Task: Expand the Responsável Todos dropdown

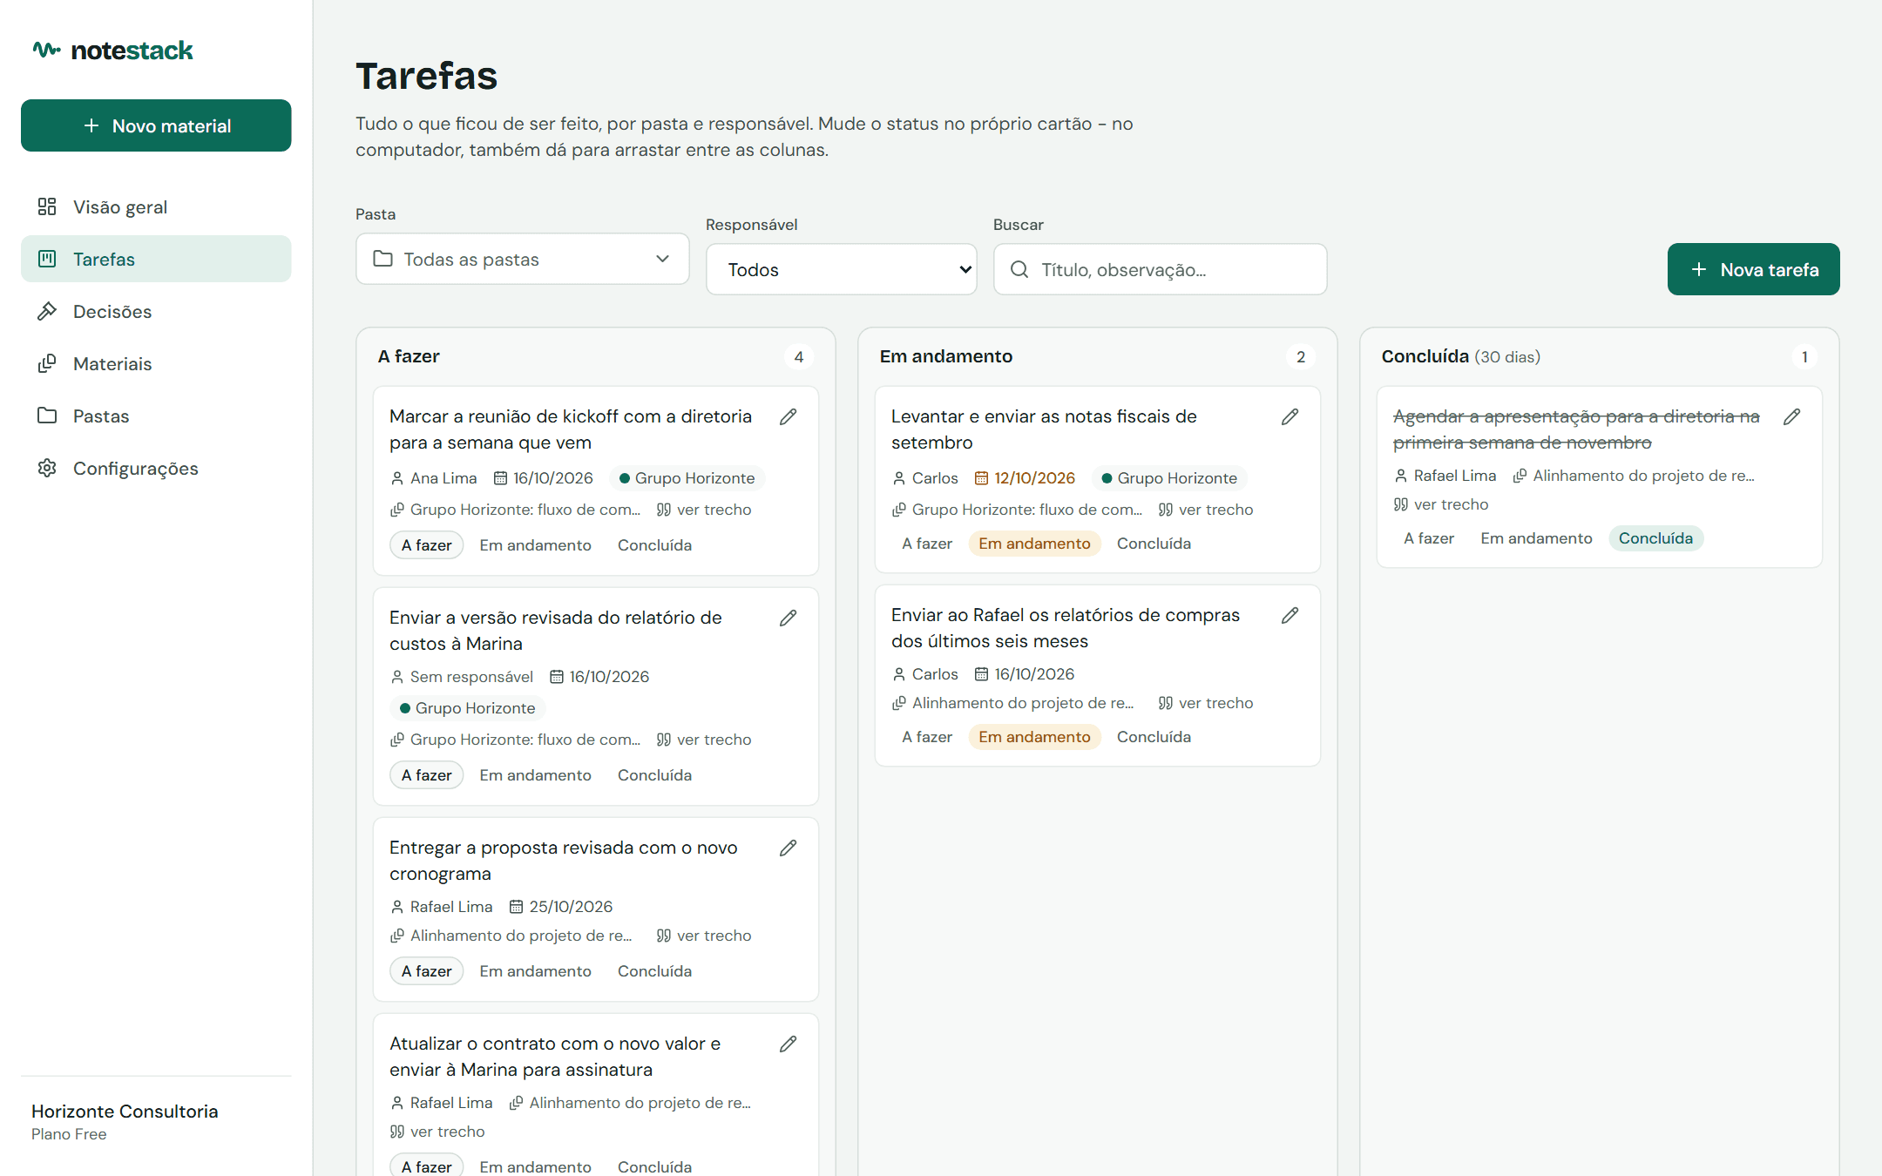Action: tap(841, 269)
